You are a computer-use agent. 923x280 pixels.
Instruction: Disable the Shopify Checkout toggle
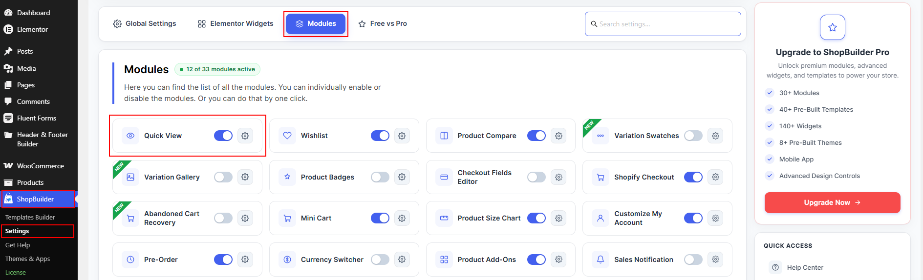(x=693, y=177)
